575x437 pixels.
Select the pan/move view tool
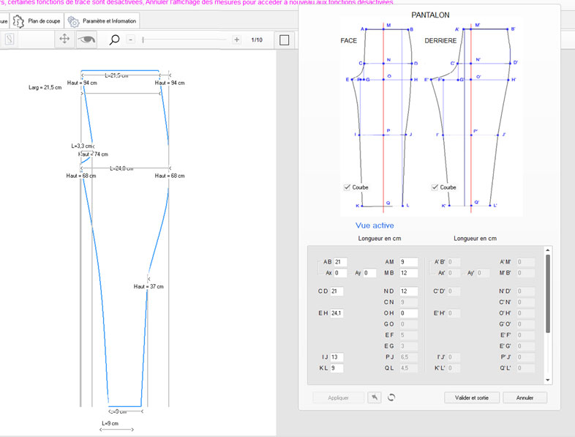point(64,40)
